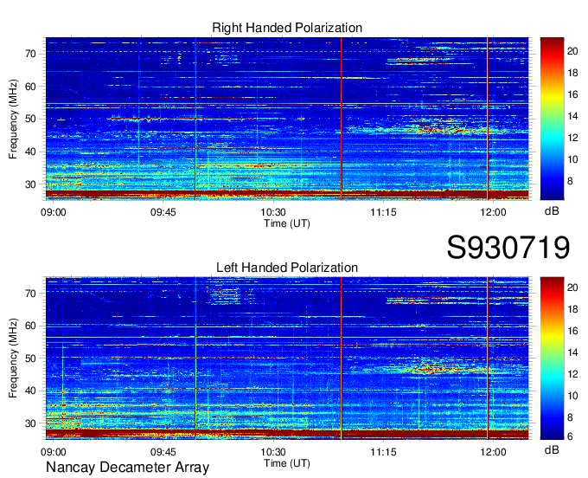Click the Right Handed spectrogram plot area

[287, 119]
